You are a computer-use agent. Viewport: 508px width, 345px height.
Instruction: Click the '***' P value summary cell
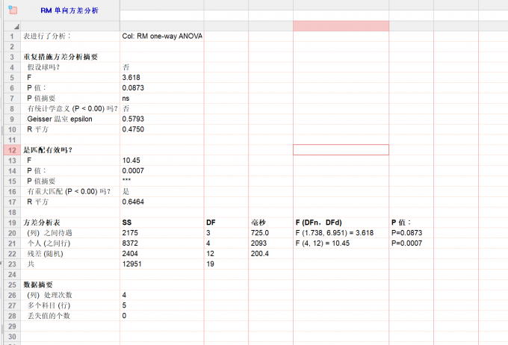(126, 181)
